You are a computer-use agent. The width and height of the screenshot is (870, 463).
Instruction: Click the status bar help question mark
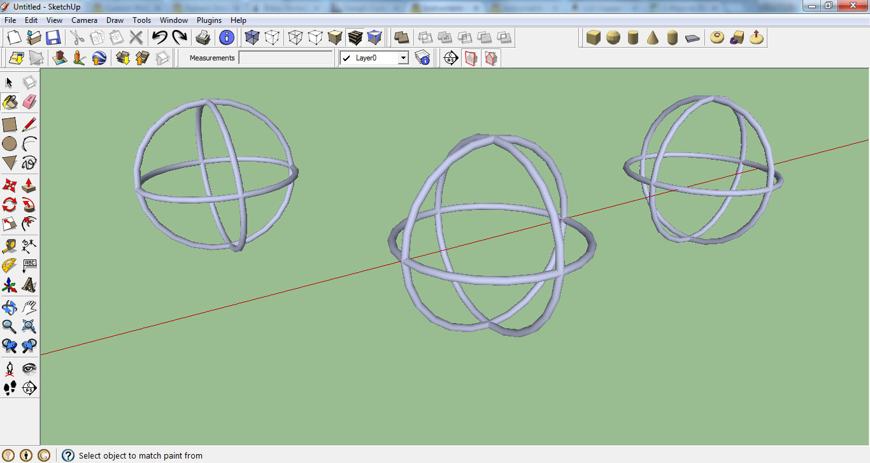(x=68, y=455)
